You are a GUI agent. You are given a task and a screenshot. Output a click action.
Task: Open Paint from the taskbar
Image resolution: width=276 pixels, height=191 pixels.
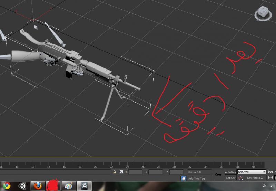69,186
